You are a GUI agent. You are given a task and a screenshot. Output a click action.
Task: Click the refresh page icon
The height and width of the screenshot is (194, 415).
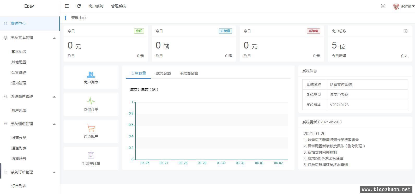coord(79,6)
